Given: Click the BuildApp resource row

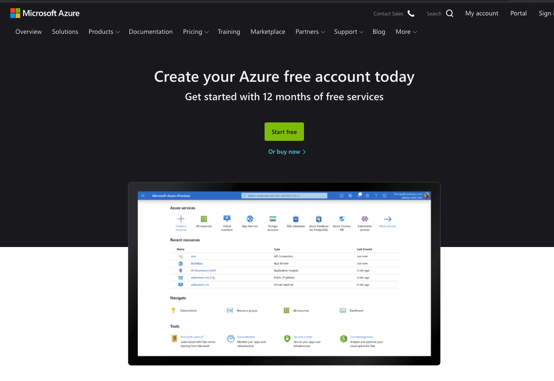Looking at the screenshot, I should tap(284, 263).
